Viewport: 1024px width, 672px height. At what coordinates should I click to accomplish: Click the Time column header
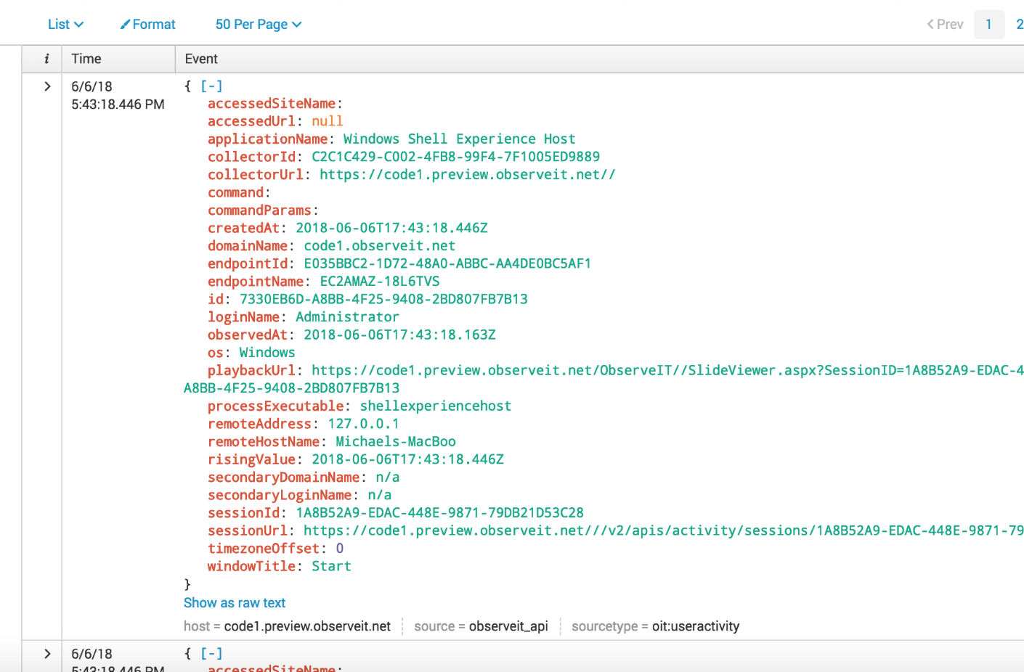pos(86,59)
